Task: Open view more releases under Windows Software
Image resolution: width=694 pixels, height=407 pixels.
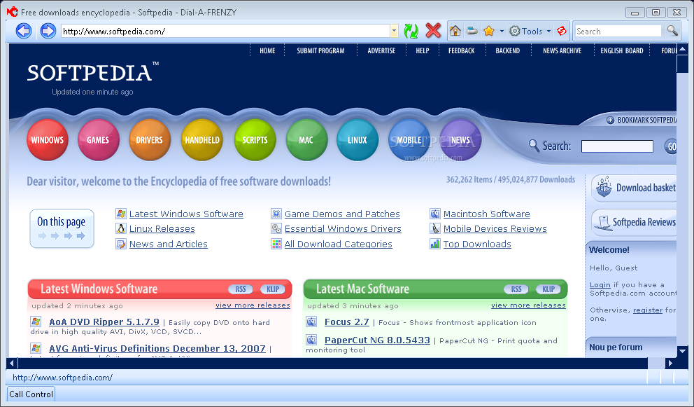Action: tap(253, 305)
